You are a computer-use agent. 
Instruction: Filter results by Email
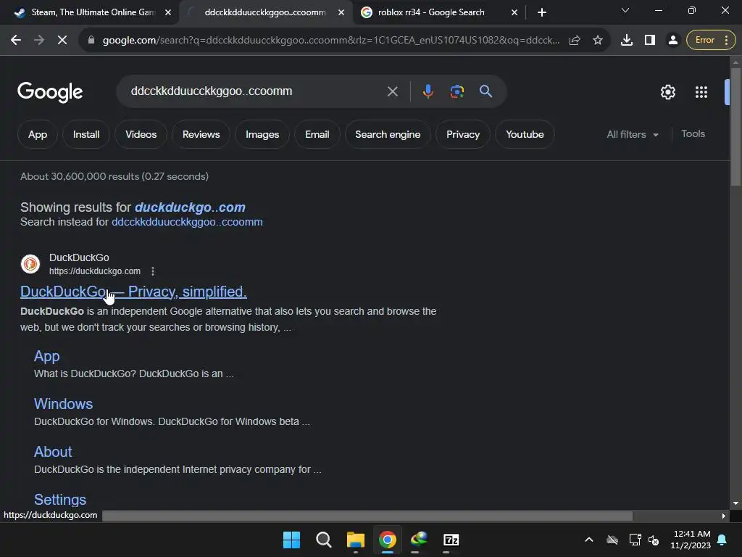317,134
